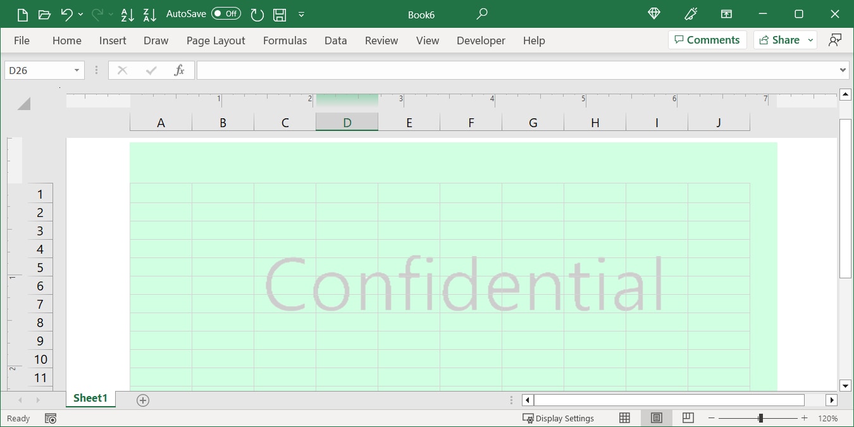Switch to Normal view in status bar
The width and height of the screenshot is (854, 427).
pyautogui.click(x=624, y=418)
